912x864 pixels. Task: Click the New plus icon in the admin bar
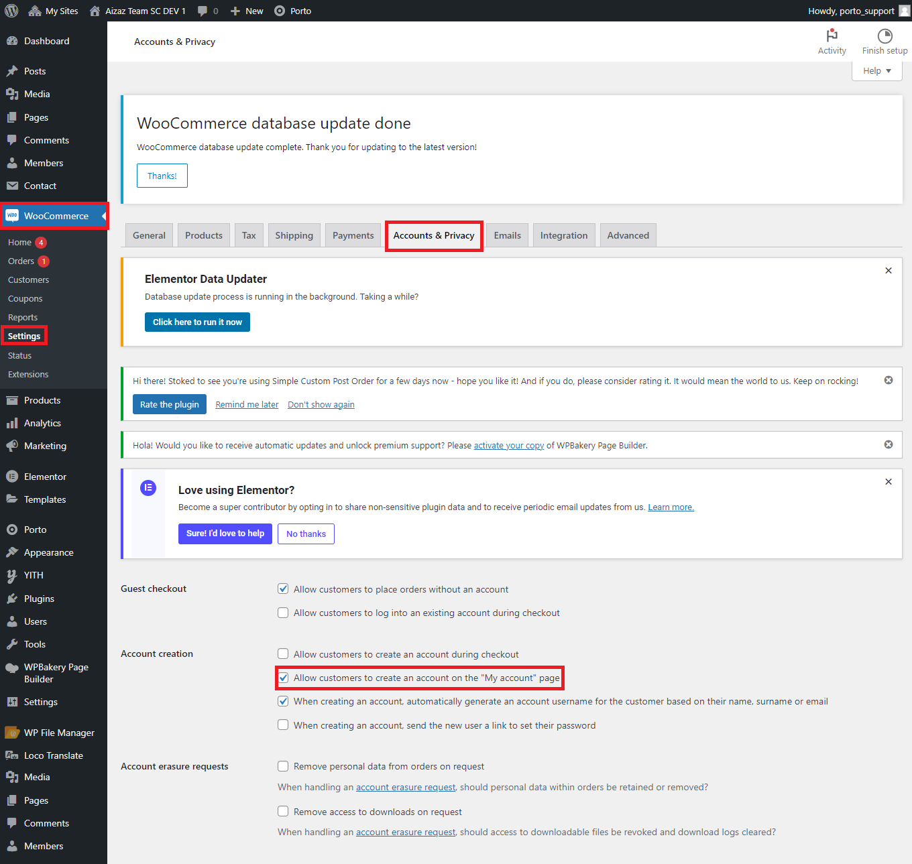point(235,11)
